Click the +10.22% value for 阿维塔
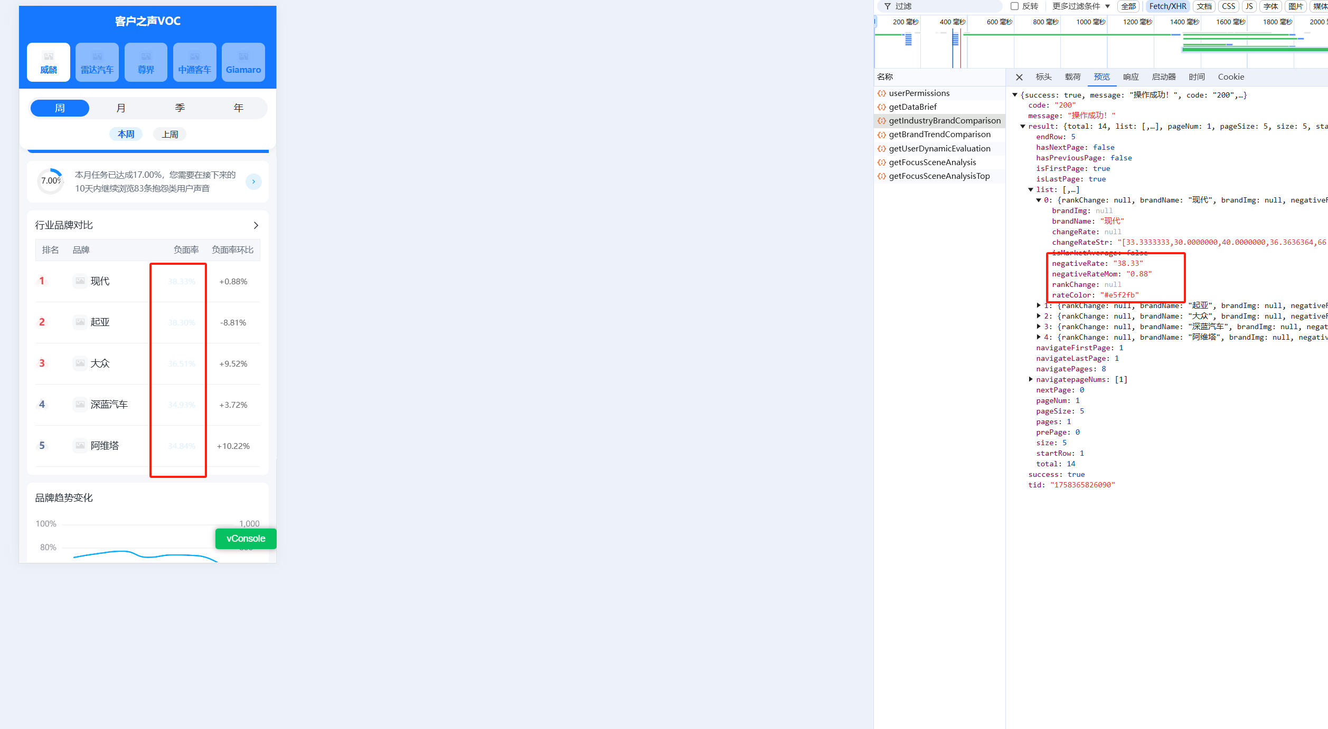Screen dimensions: 1328x729 click(x=233, y=446)
